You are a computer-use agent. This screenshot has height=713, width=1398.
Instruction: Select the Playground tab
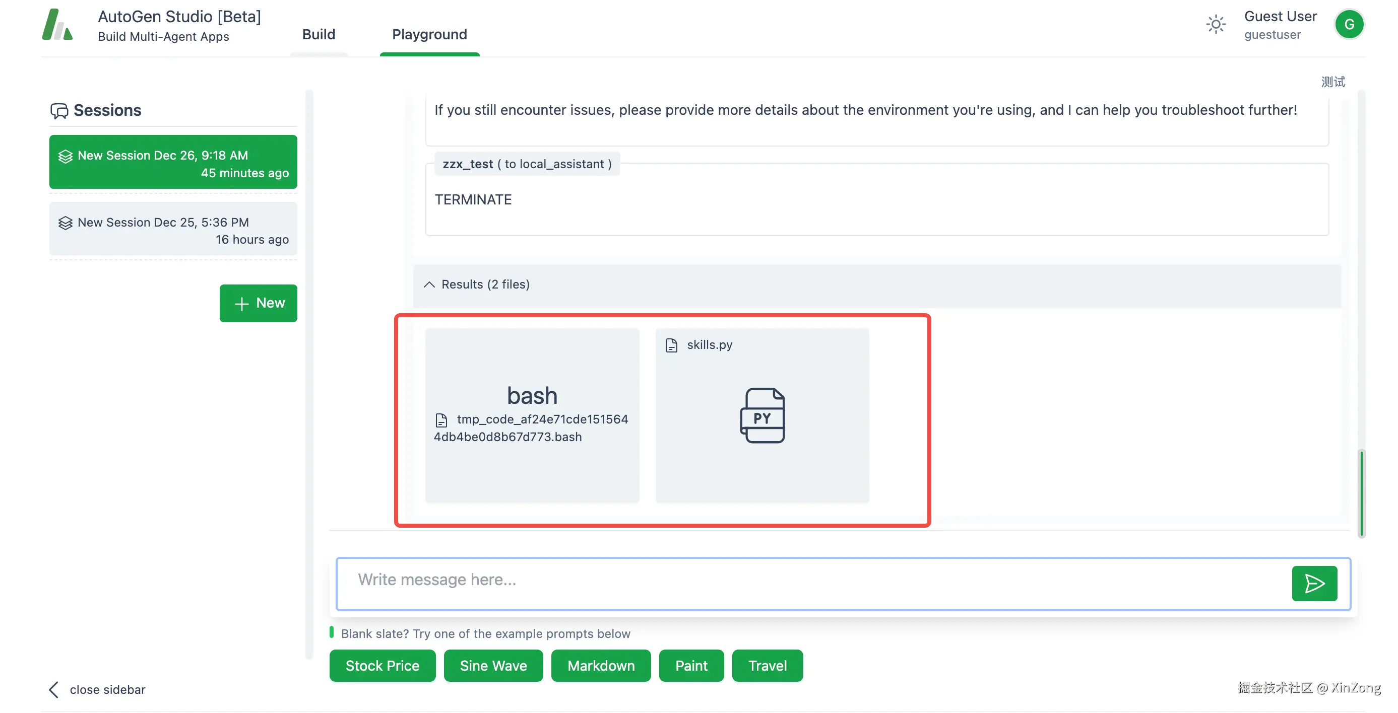(429, 35)
